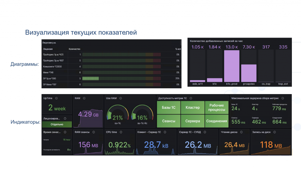Screen dimensions: 301x169
Task: Click the DP 5р.м *390 usage bar
Action: click(x=121, y=78)
